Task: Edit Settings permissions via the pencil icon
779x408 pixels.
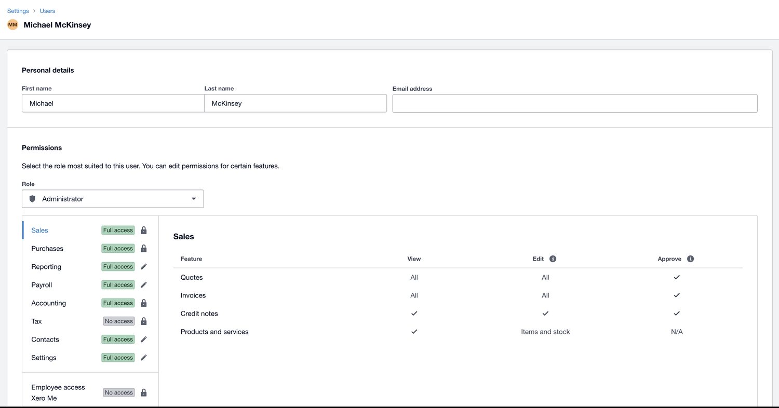Action: pyautogui.click(x=144, y=357)
